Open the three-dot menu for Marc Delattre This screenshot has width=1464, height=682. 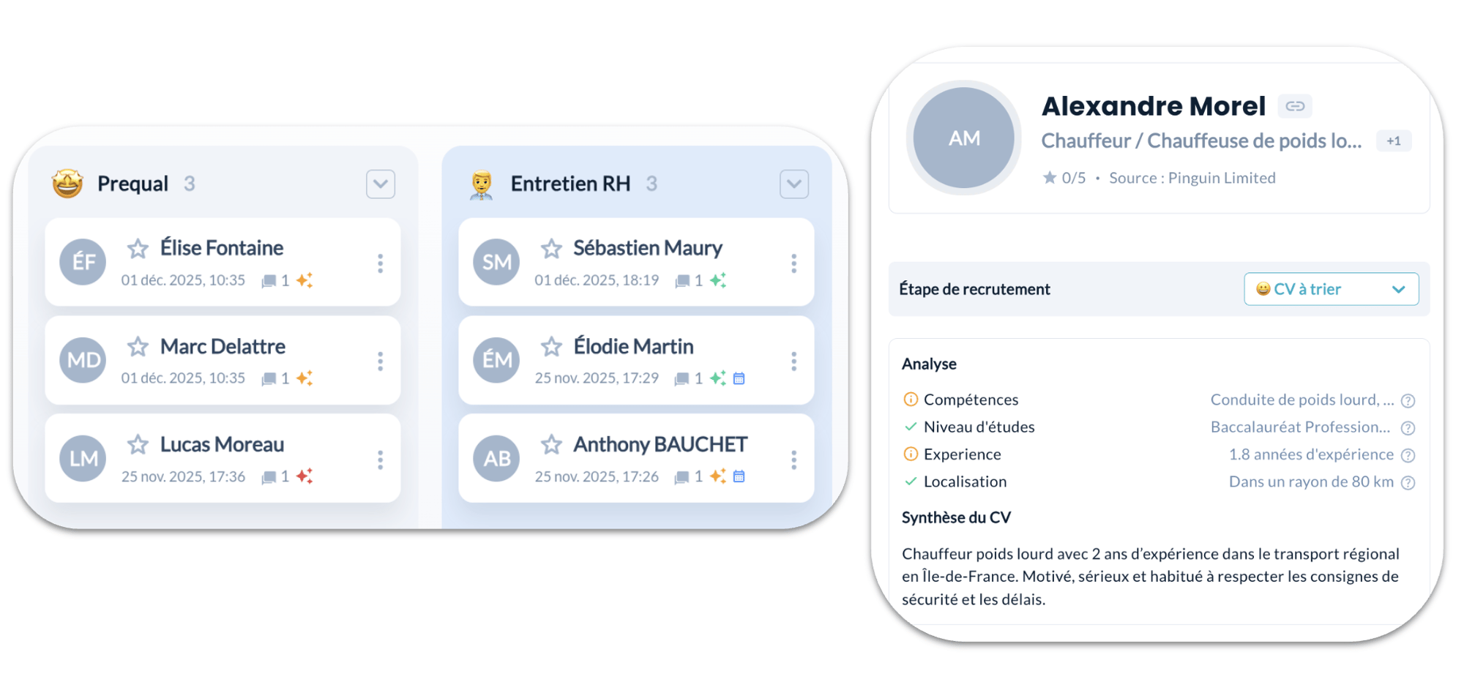(x=380, y=361)
